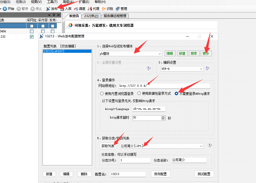Switch to the 232[停止] tab
Viewport: 256px width, 183px height.
pyautogui.click(x=91, y=16)
